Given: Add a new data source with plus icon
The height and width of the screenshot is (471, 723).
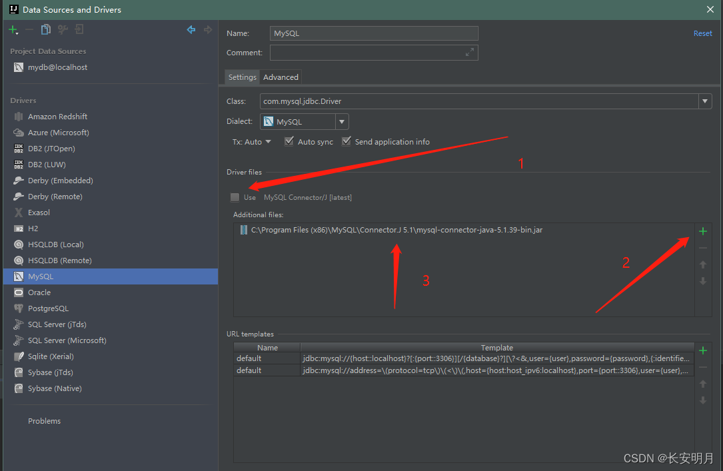Looking at the screenshot, I should (13, 30).
